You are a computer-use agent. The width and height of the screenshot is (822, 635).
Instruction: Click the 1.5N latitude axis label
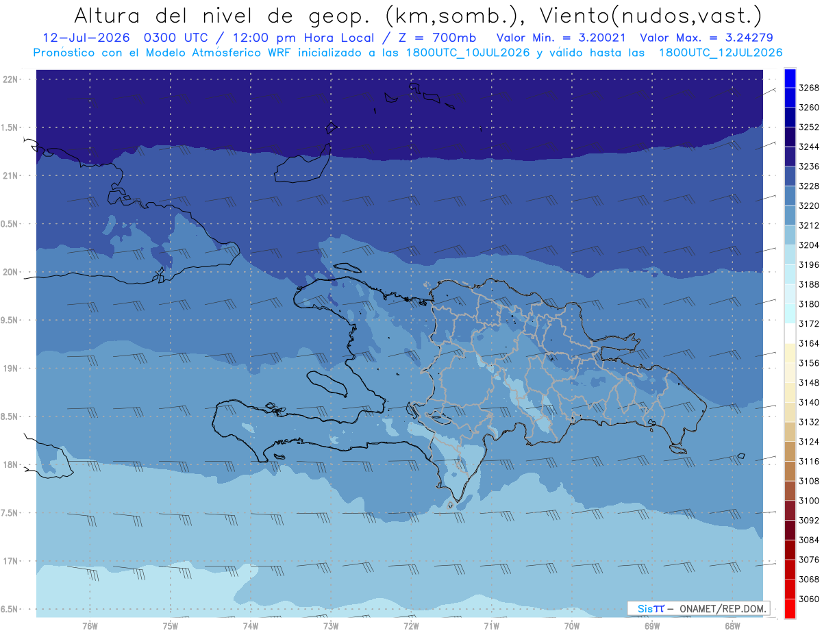click(x=10, y=127)
